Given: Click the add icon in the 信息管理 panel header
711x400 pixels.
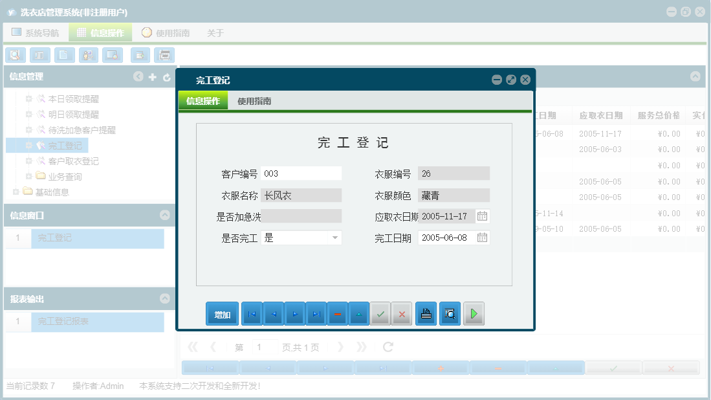Looking at the screenshot, I should click(151, 76).
